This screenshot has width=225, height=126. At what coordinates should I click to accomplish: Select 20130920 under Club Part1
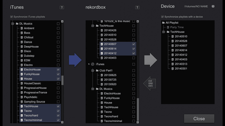[x=118, y=84]
